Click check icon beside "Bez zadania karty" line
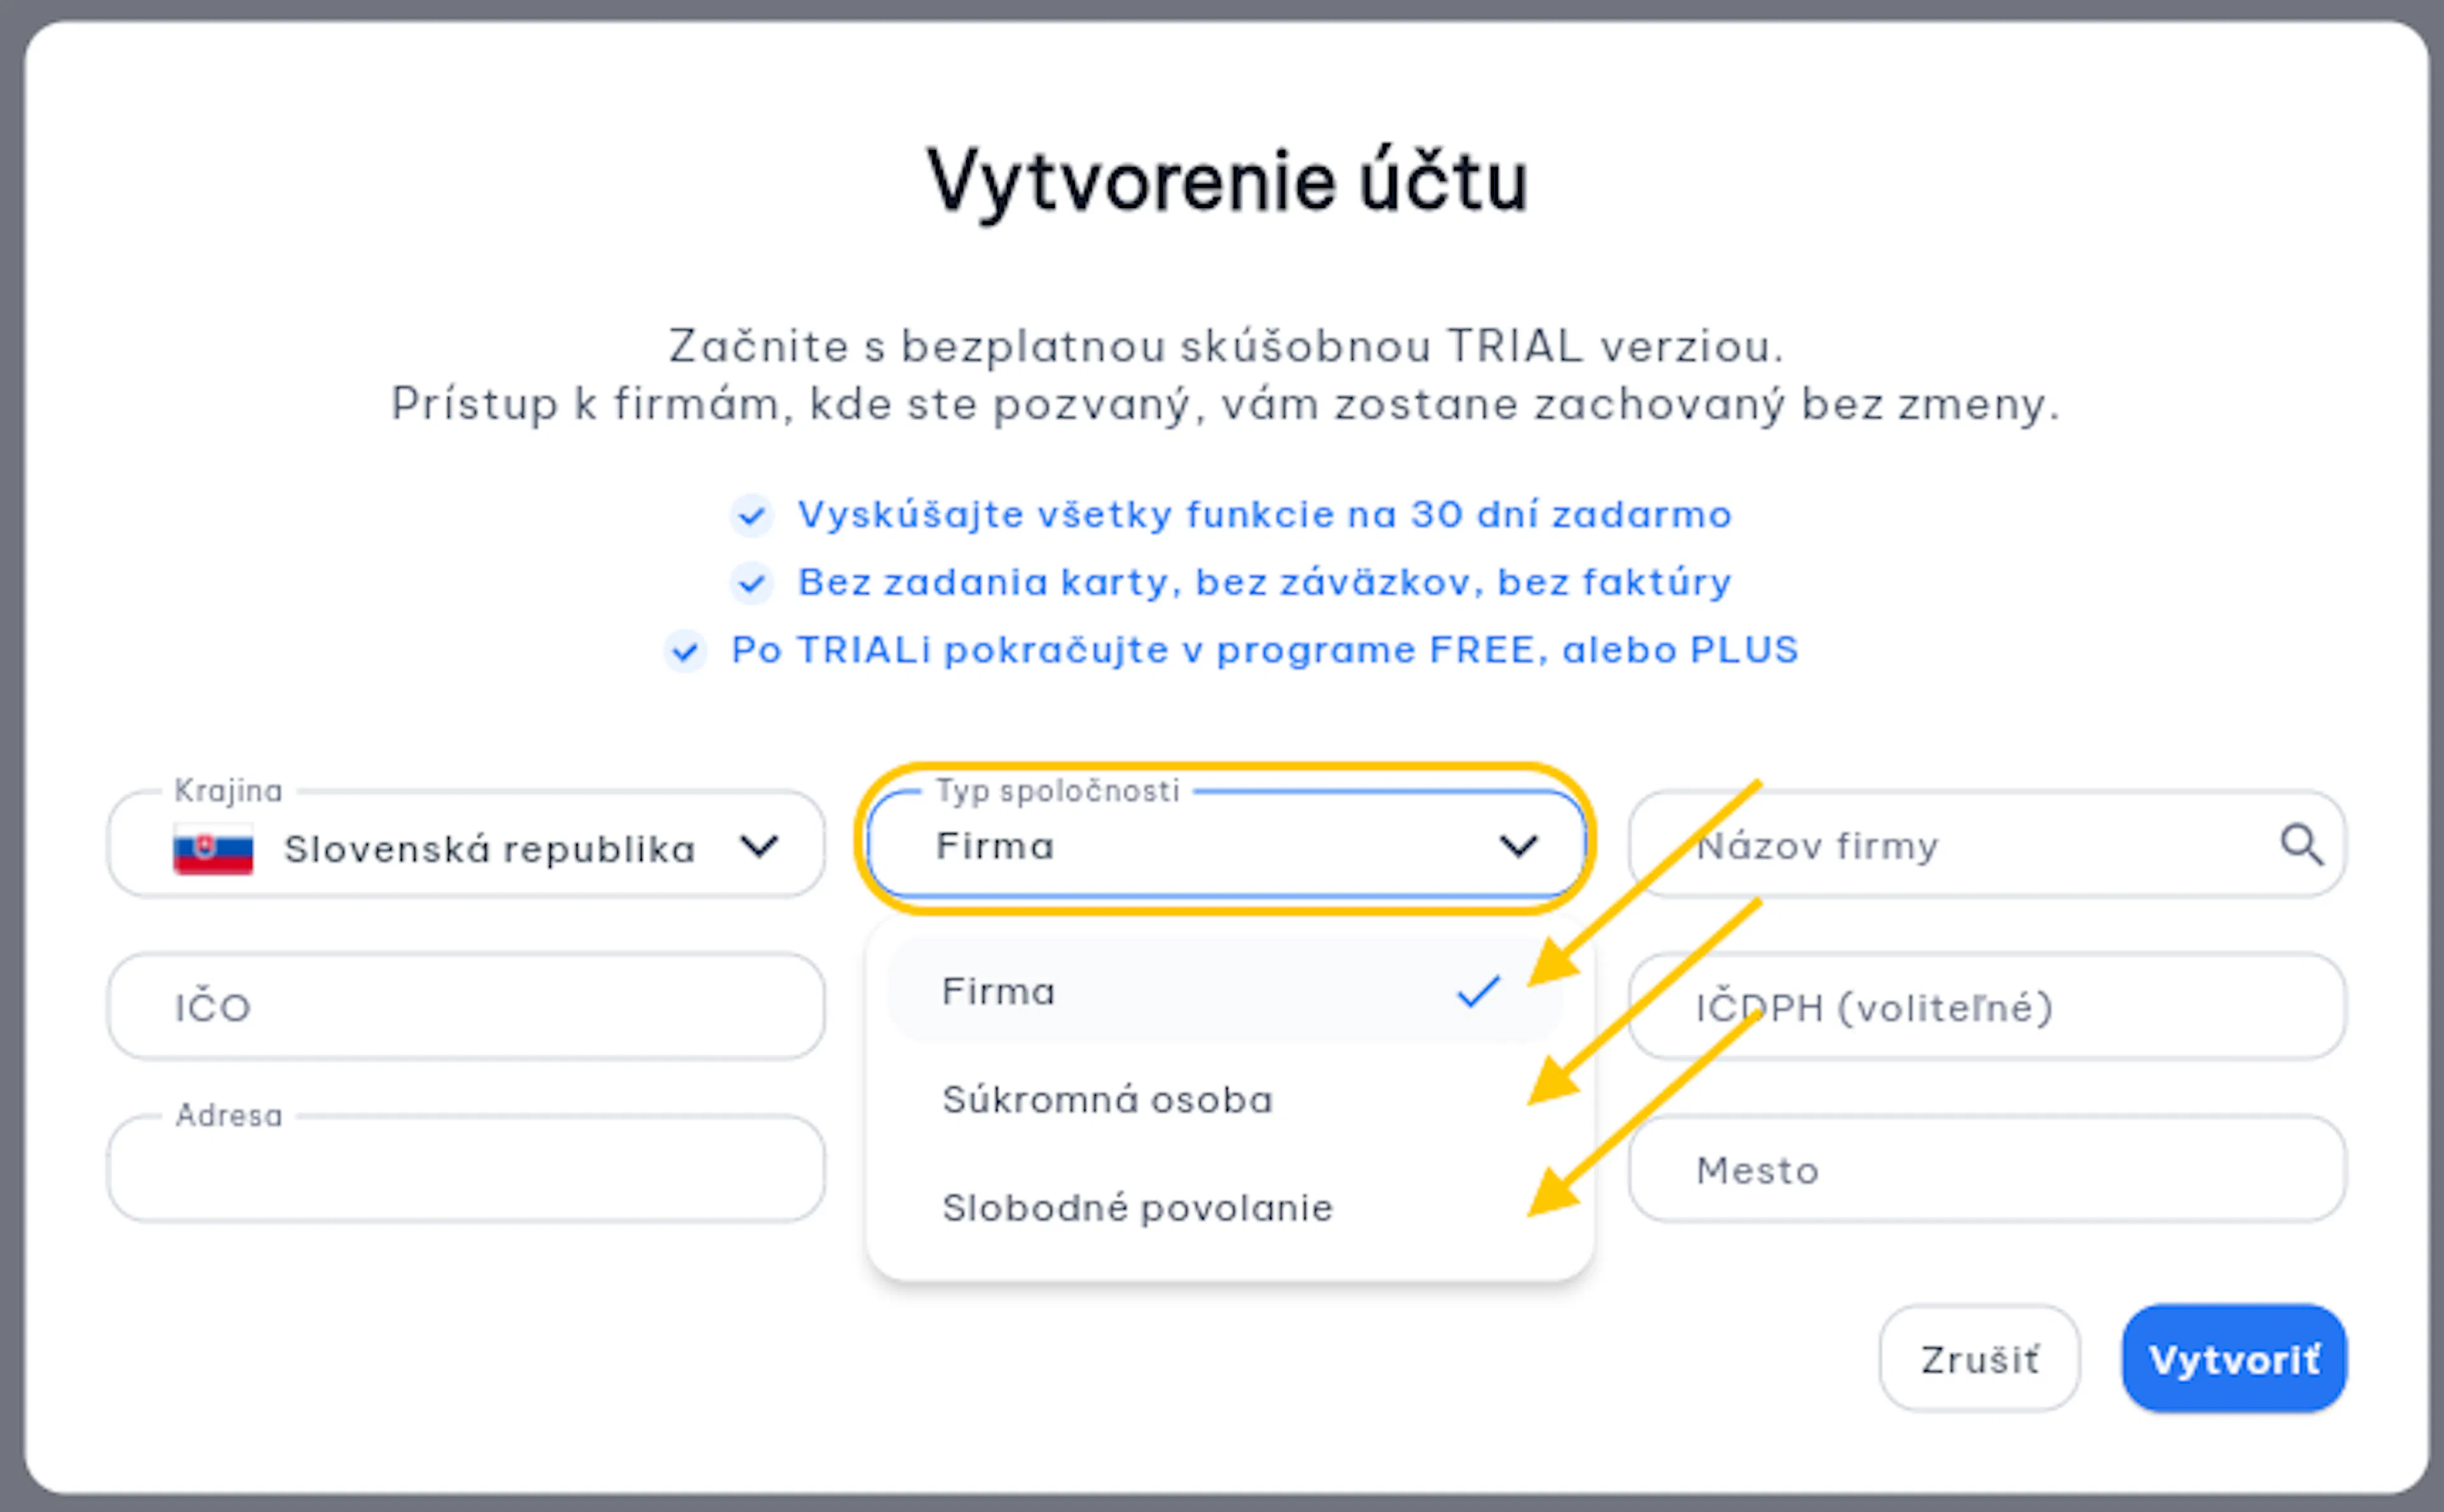 click(751, 583)
